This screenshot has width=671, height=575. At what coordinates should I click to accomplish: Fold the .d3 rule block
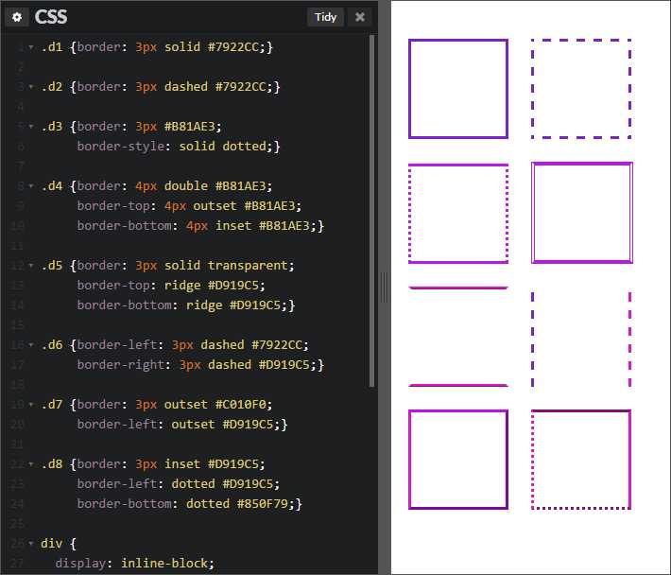click(x=31, y=127)
